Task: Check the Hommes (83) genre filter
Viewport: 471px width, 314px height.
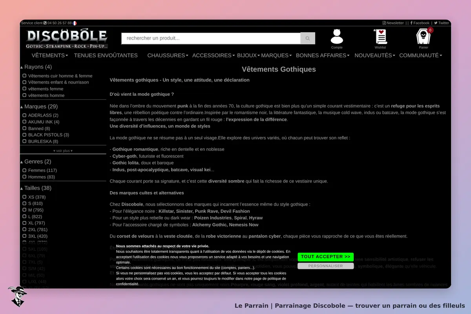Action: pyautogui.click(x=24, y=177)
